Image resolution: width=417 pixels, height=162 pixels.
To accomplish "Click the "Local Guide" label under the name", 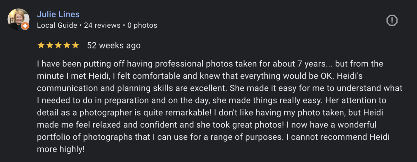I will [x=57, y=25].
